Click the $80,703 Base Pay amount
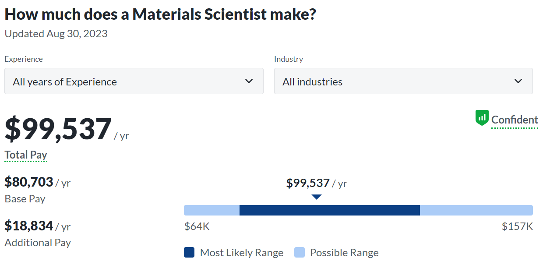 tap(29, 182)
